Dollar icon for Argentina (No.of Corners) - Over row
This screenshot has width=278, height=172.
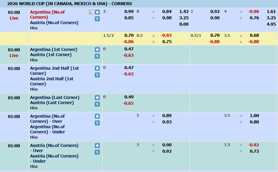coord(97,123)
